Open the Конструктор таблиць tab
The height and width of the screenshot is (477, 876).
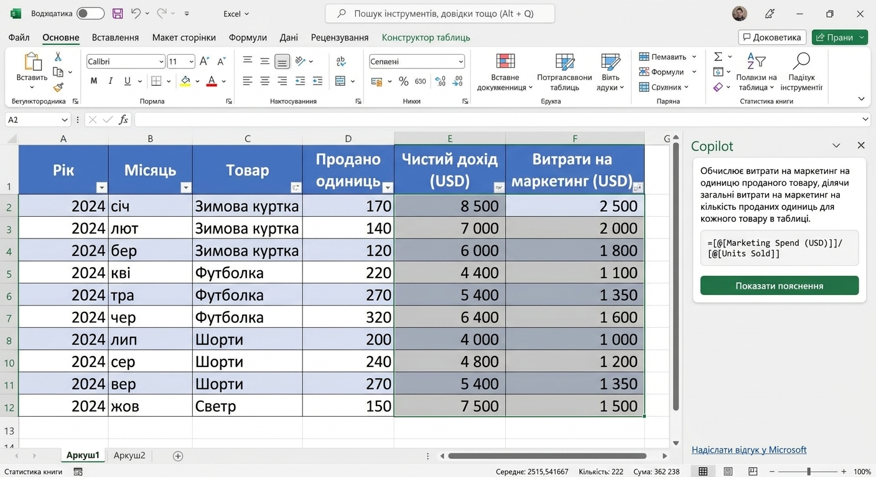tap(426, 37)
